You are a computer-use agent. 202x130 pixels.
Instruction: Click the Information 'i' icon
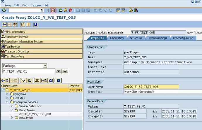36,24
